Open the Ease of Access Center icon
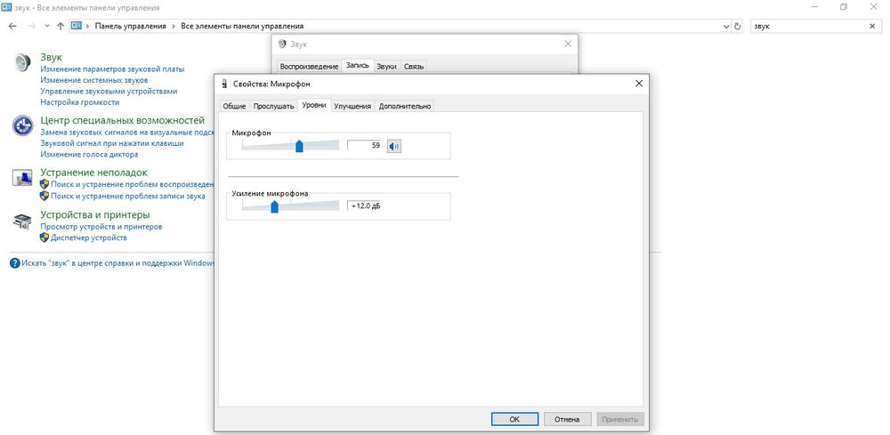The image size is (890, 435). [x=22, y=125]
